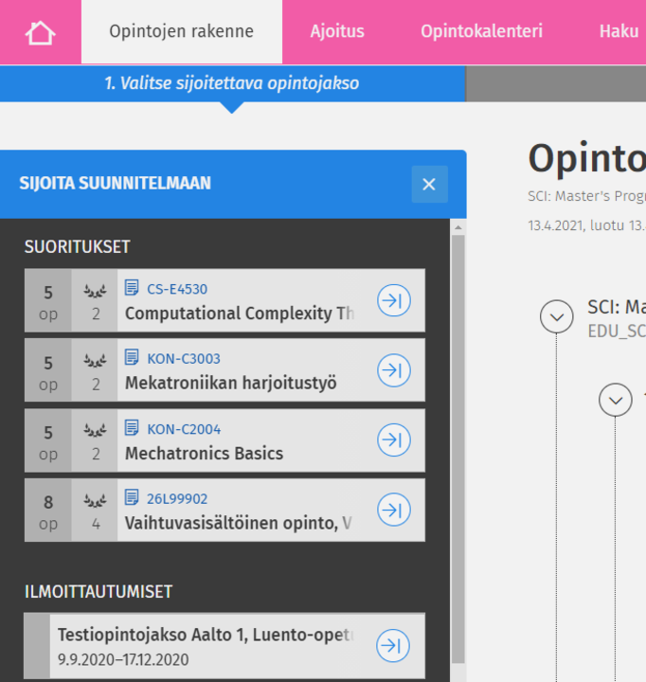646x682 pixels.
Task: Click the side panel vertical scrollbar
Action: click(458, 445)
